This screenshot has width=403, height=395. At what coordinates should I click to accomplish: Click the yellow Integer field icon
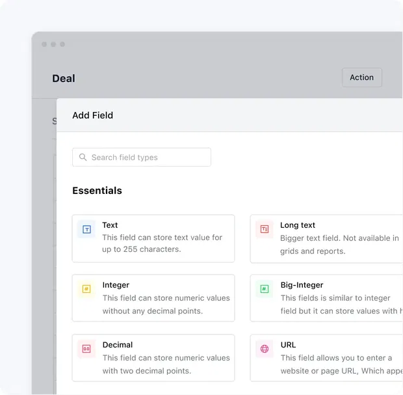(86, 289)
